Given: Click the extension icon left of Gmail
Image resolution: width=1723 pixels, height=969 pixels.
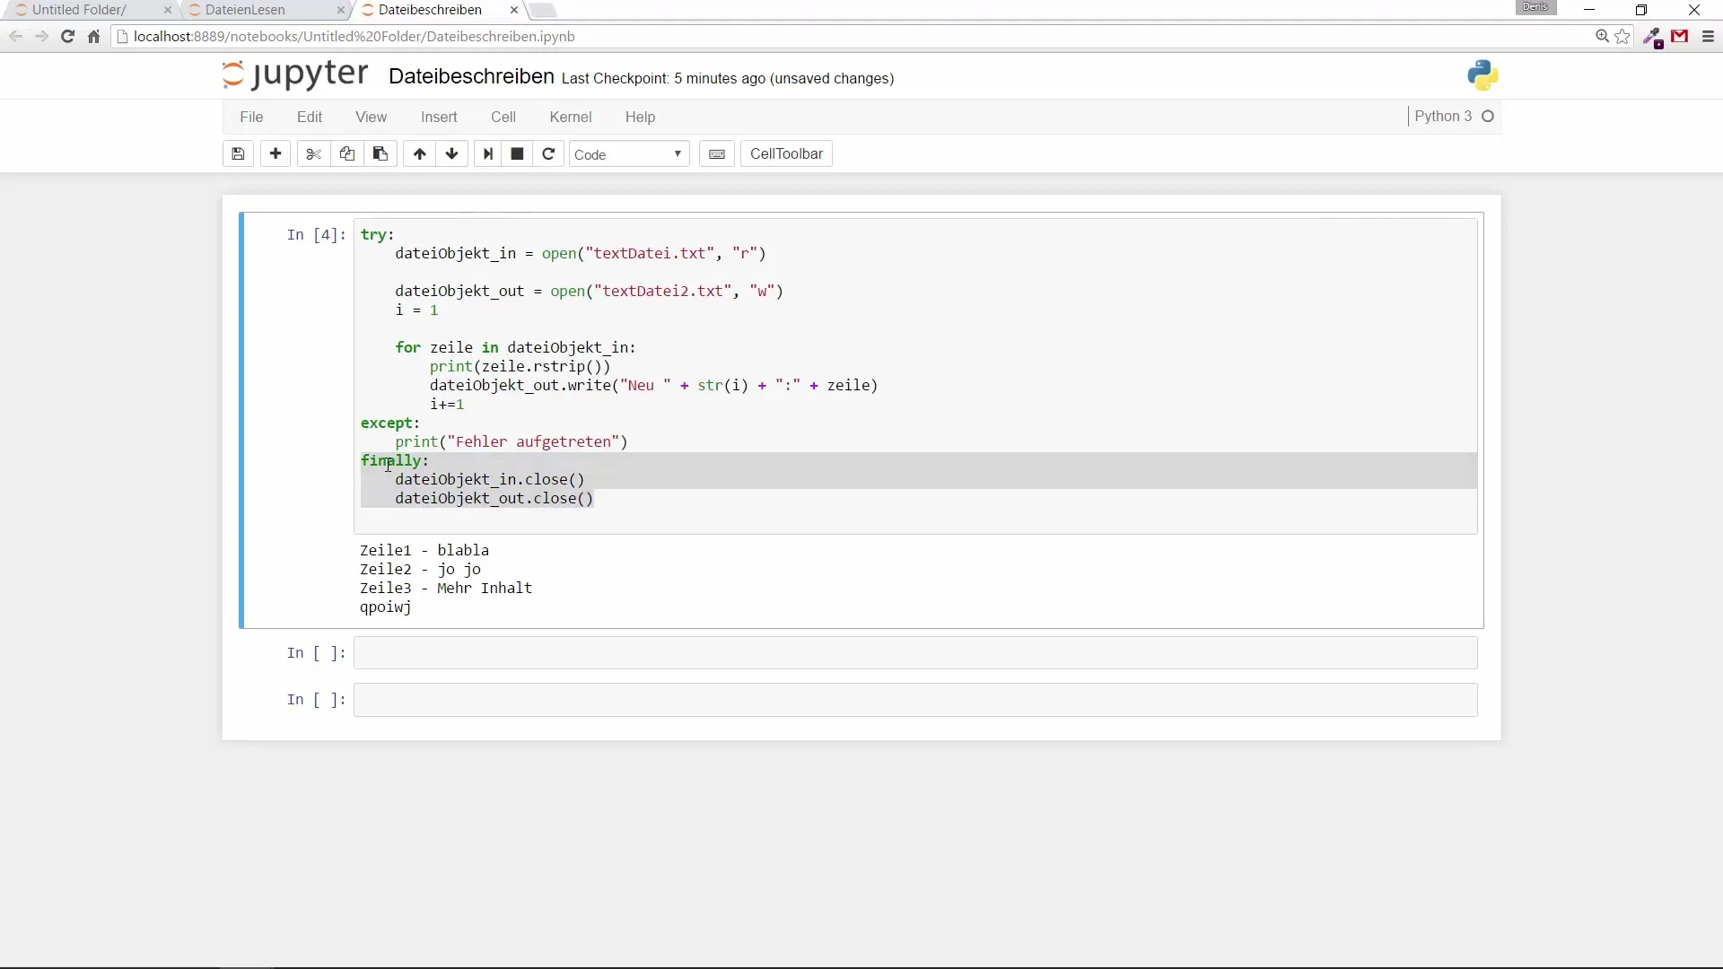Looking at the screenshot, I should 1653,37.
